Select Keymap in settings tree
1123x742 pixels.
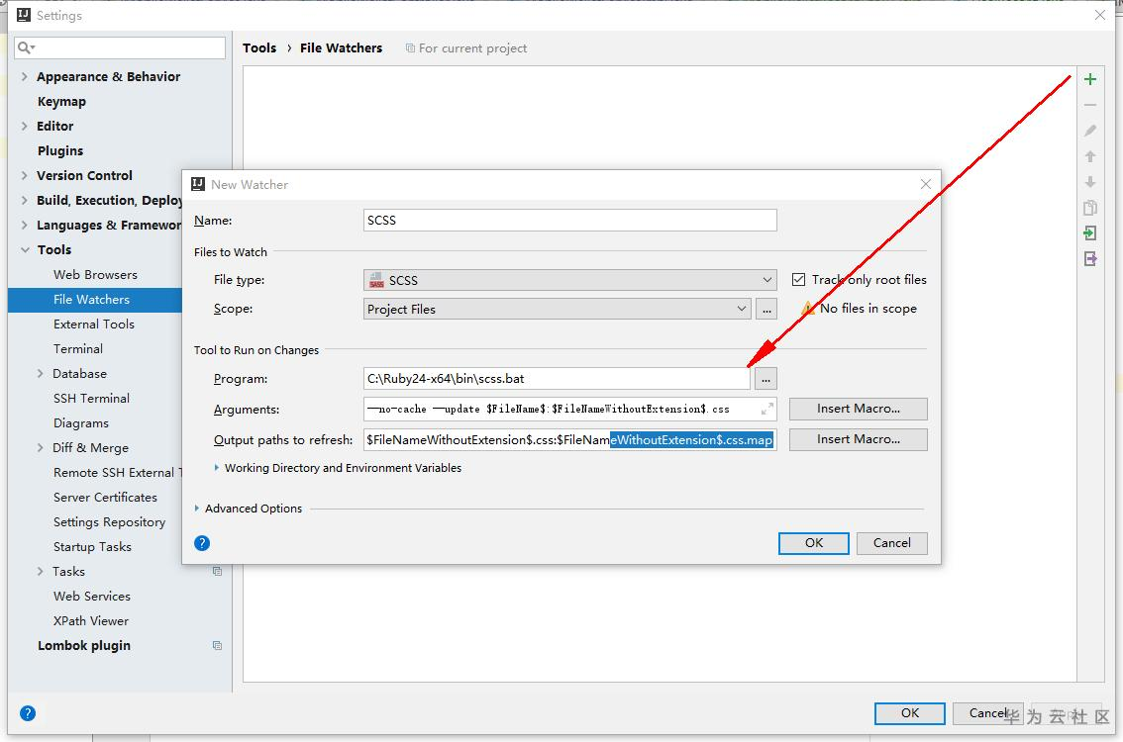(x=61, y=102)
